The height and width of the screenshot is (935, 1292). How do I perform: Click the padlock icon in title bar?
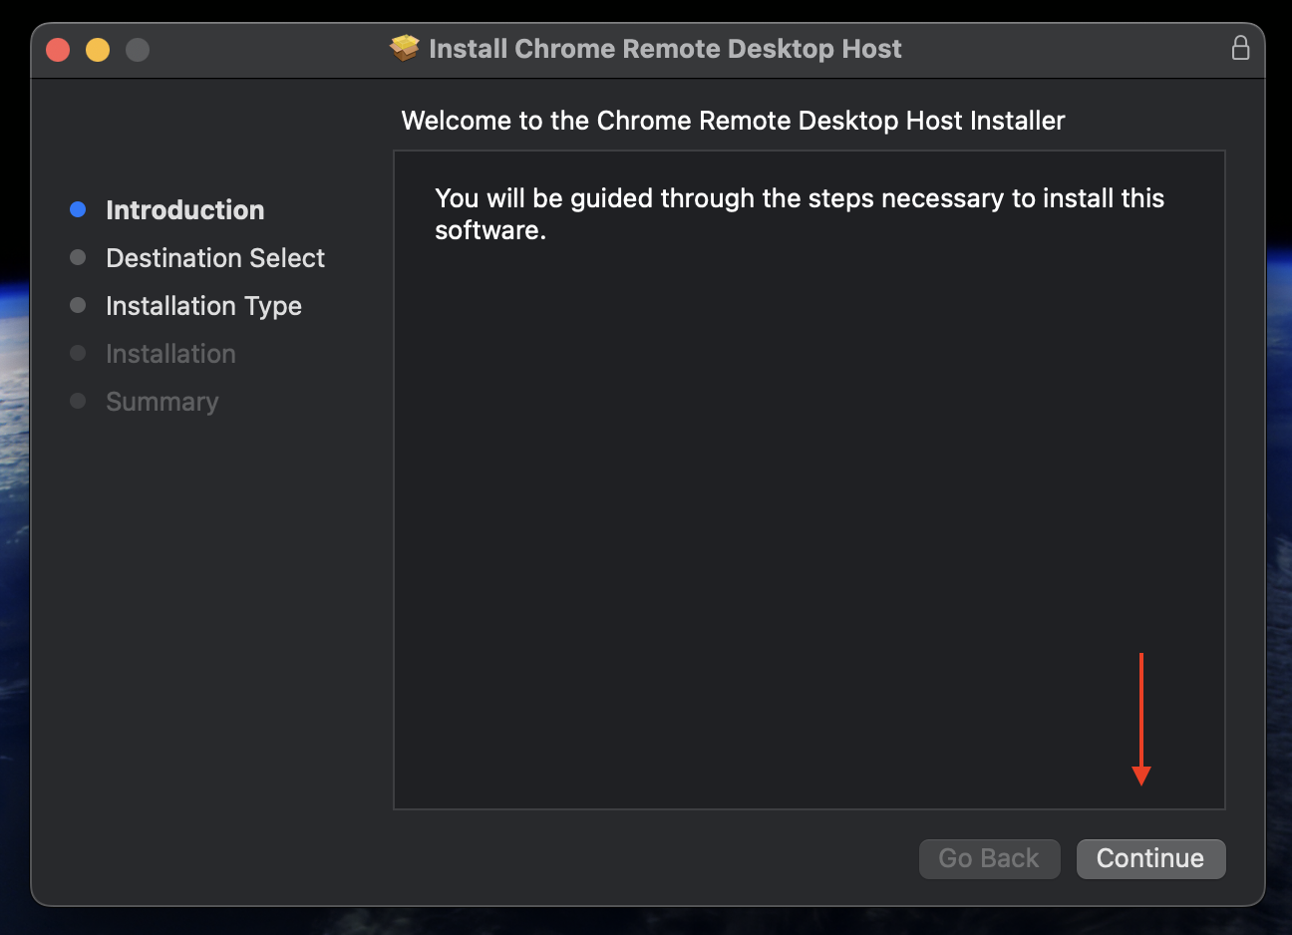point(1240,48)
